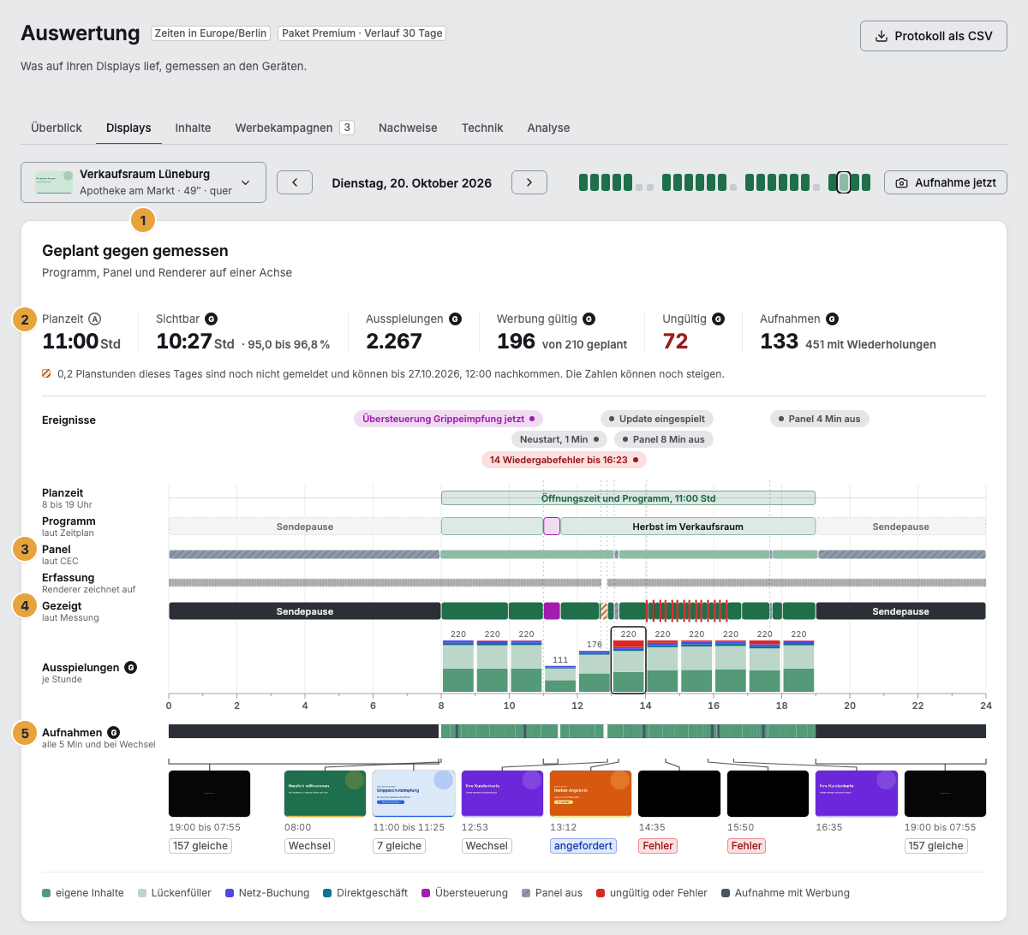1028x935 pixels.
Task: Go to the next day
Action: coord(529,182)
